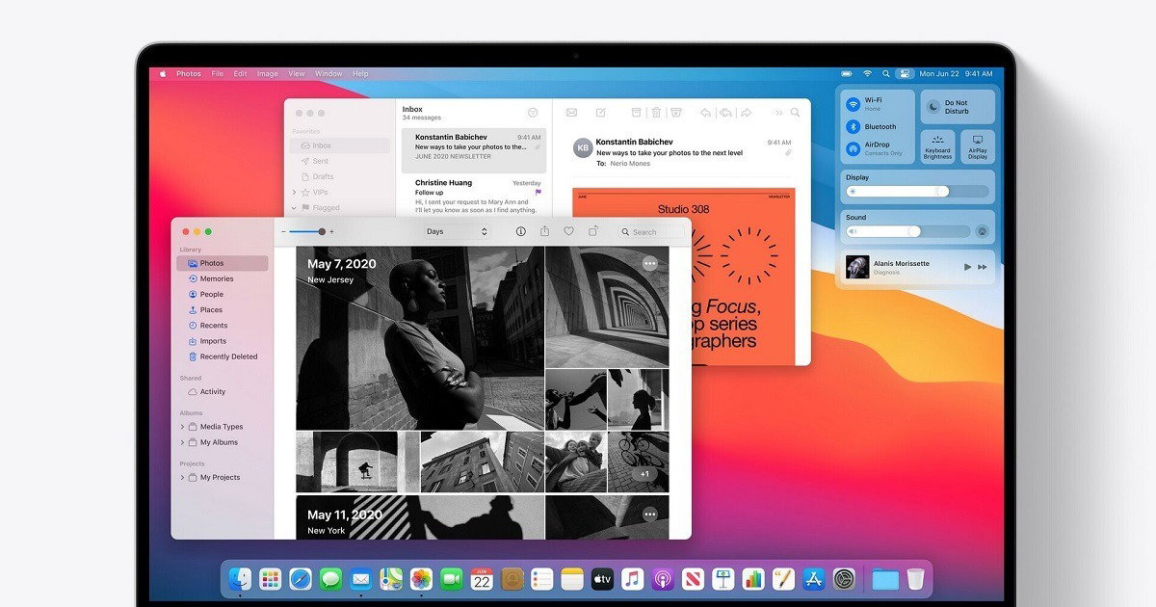This screenshot has width=1156, height=607.
Task: Open News app in the Dock
Action: click(693, 579)
